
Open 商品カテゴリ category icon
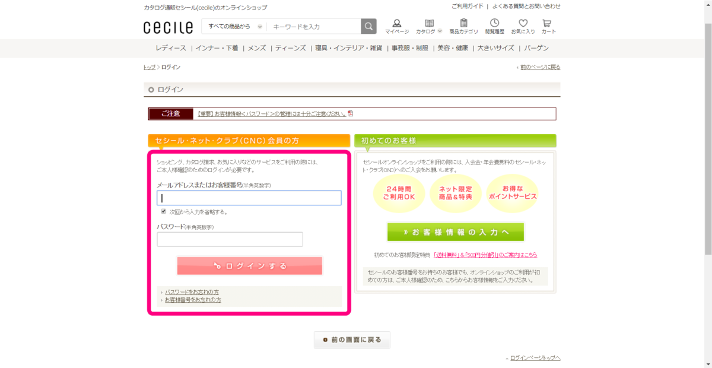pos(464,27)
